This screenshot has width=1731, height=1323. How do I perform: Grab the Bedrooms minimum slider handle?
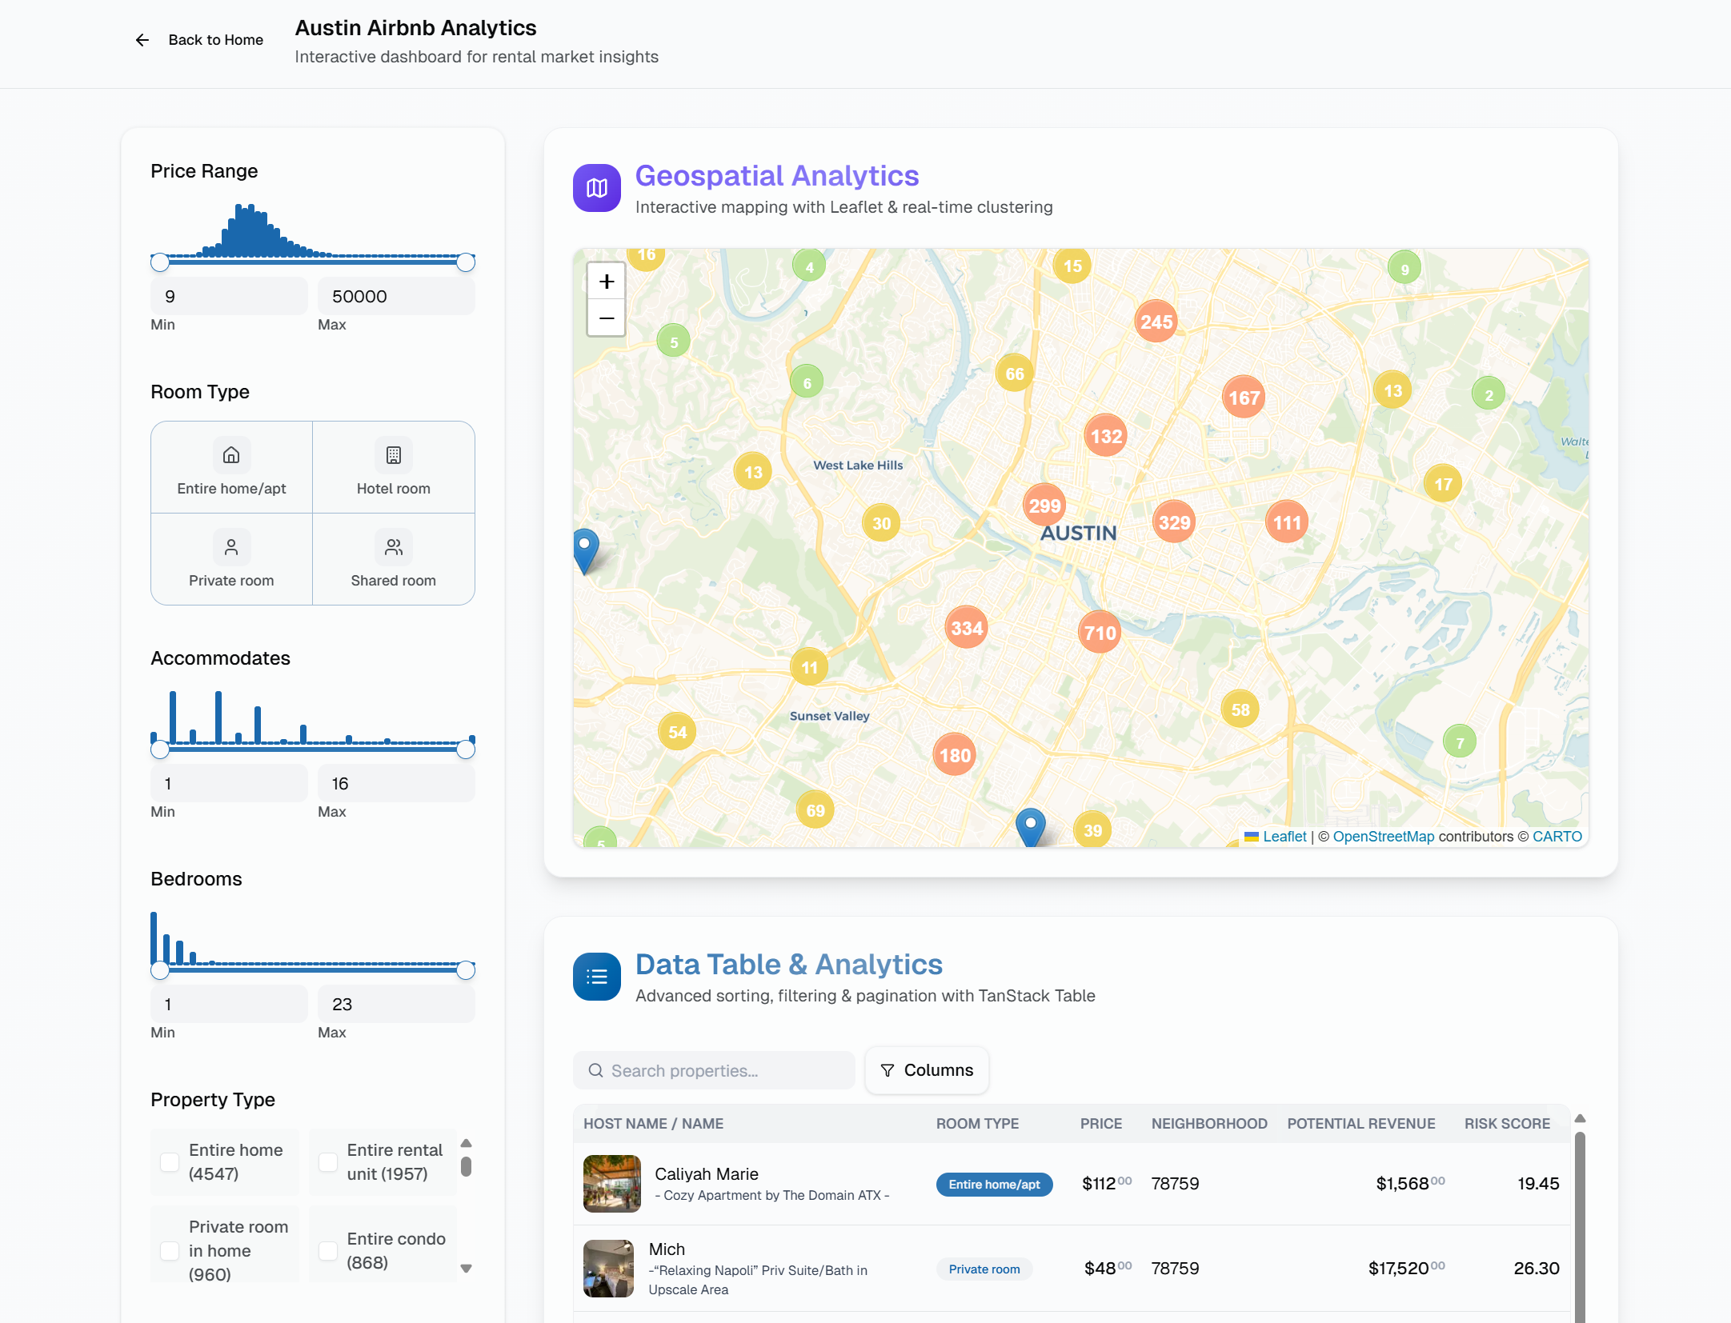point(160,970)
